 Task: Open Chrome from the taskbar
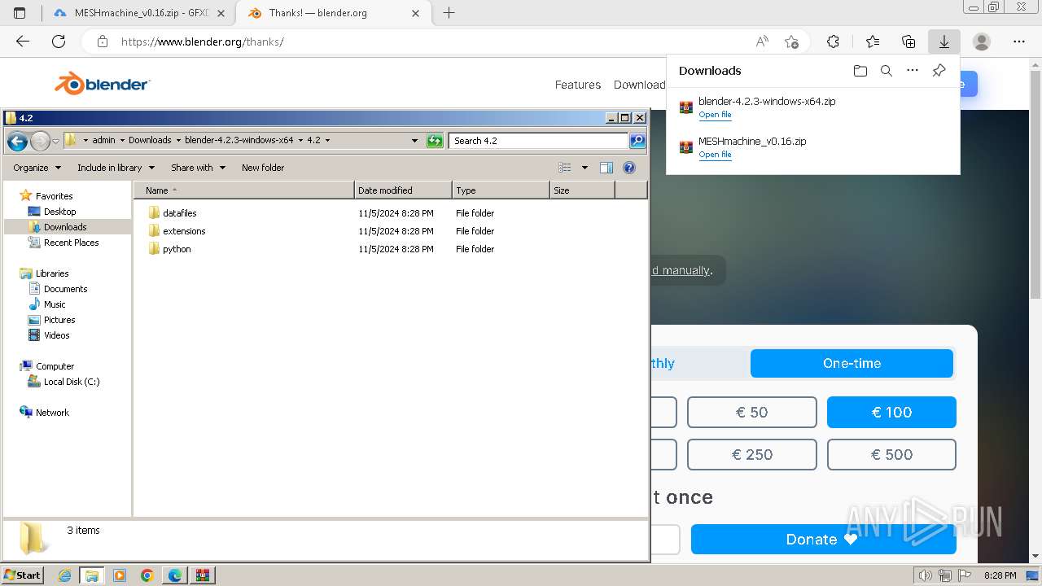(x=147, y=575)
